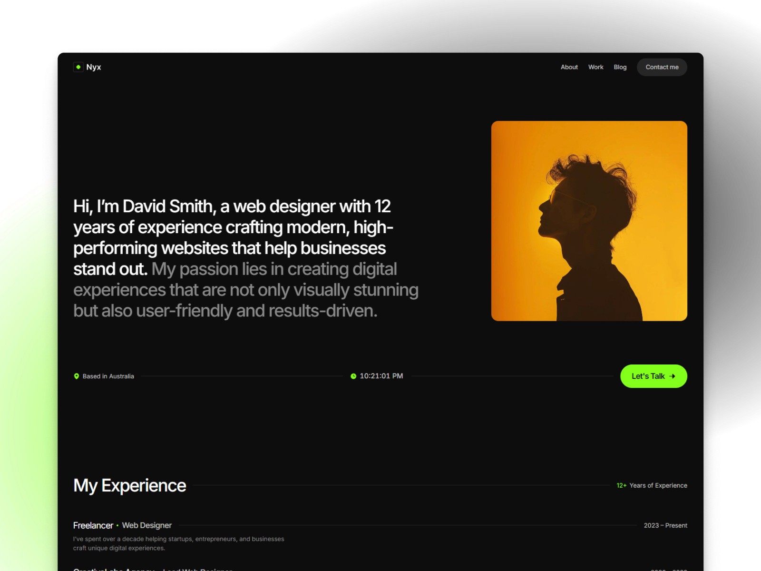Go to the Work section
The width and height of the screenshot is (761, 571).
click(x=595, y=67)
